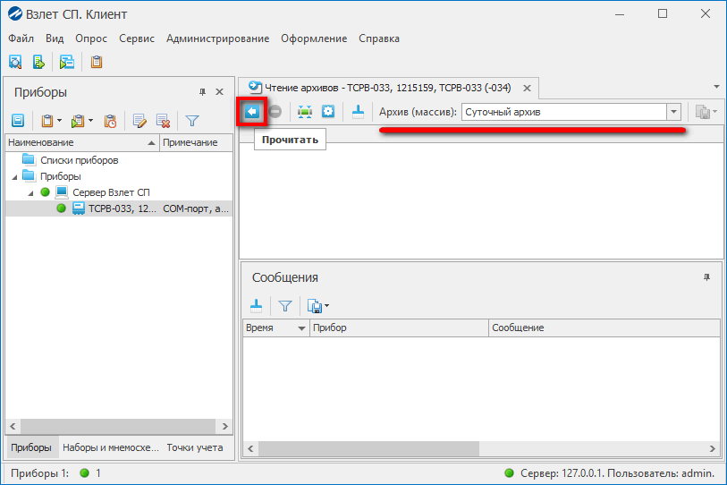This screenshot has height=485, width=727.
Task: Switch to Наборы и мнемосхе... tab
Action: [110, 448]
